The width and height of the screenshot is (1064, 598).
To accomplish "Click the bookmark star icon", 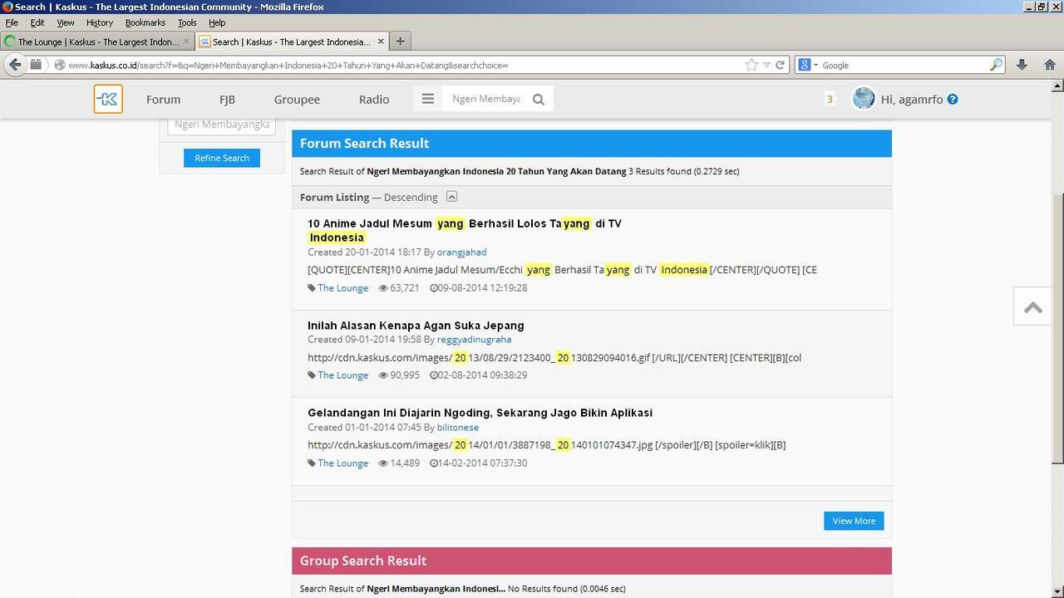I will (x=751, y=65).
